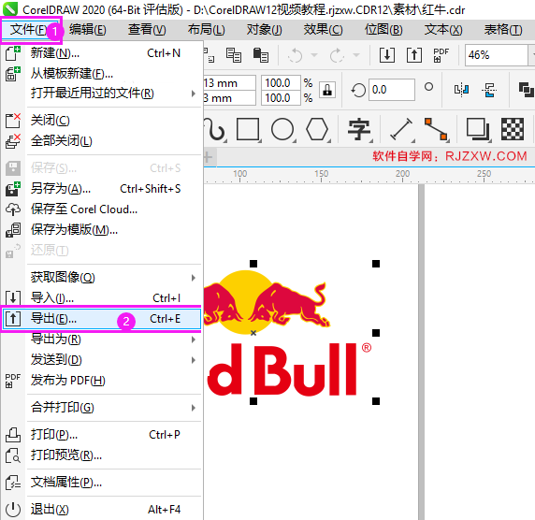Click the mirror vertically icon
This screenshot has width=535, height=520.
[x=489, y=90]
